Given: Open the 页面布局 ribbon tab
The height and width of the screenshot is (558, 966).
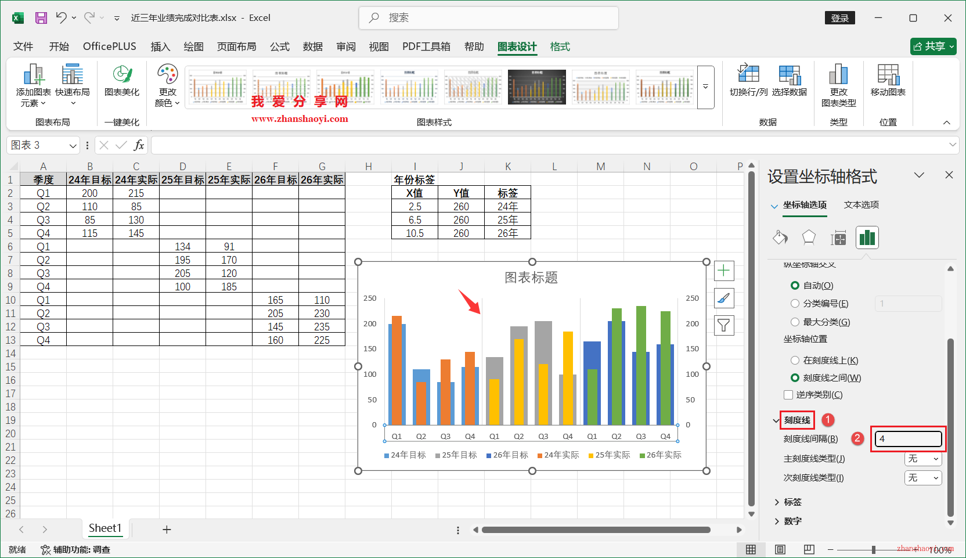Looking at the screenshot, I should pos(236,46).
